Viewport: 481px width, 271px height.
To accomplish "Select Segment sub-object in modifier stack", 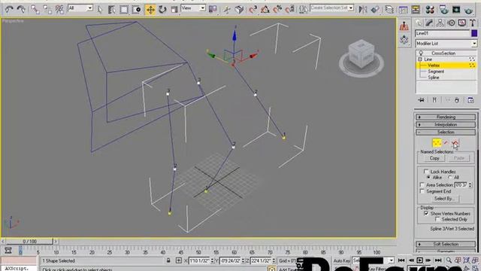I will click(436, 72).
